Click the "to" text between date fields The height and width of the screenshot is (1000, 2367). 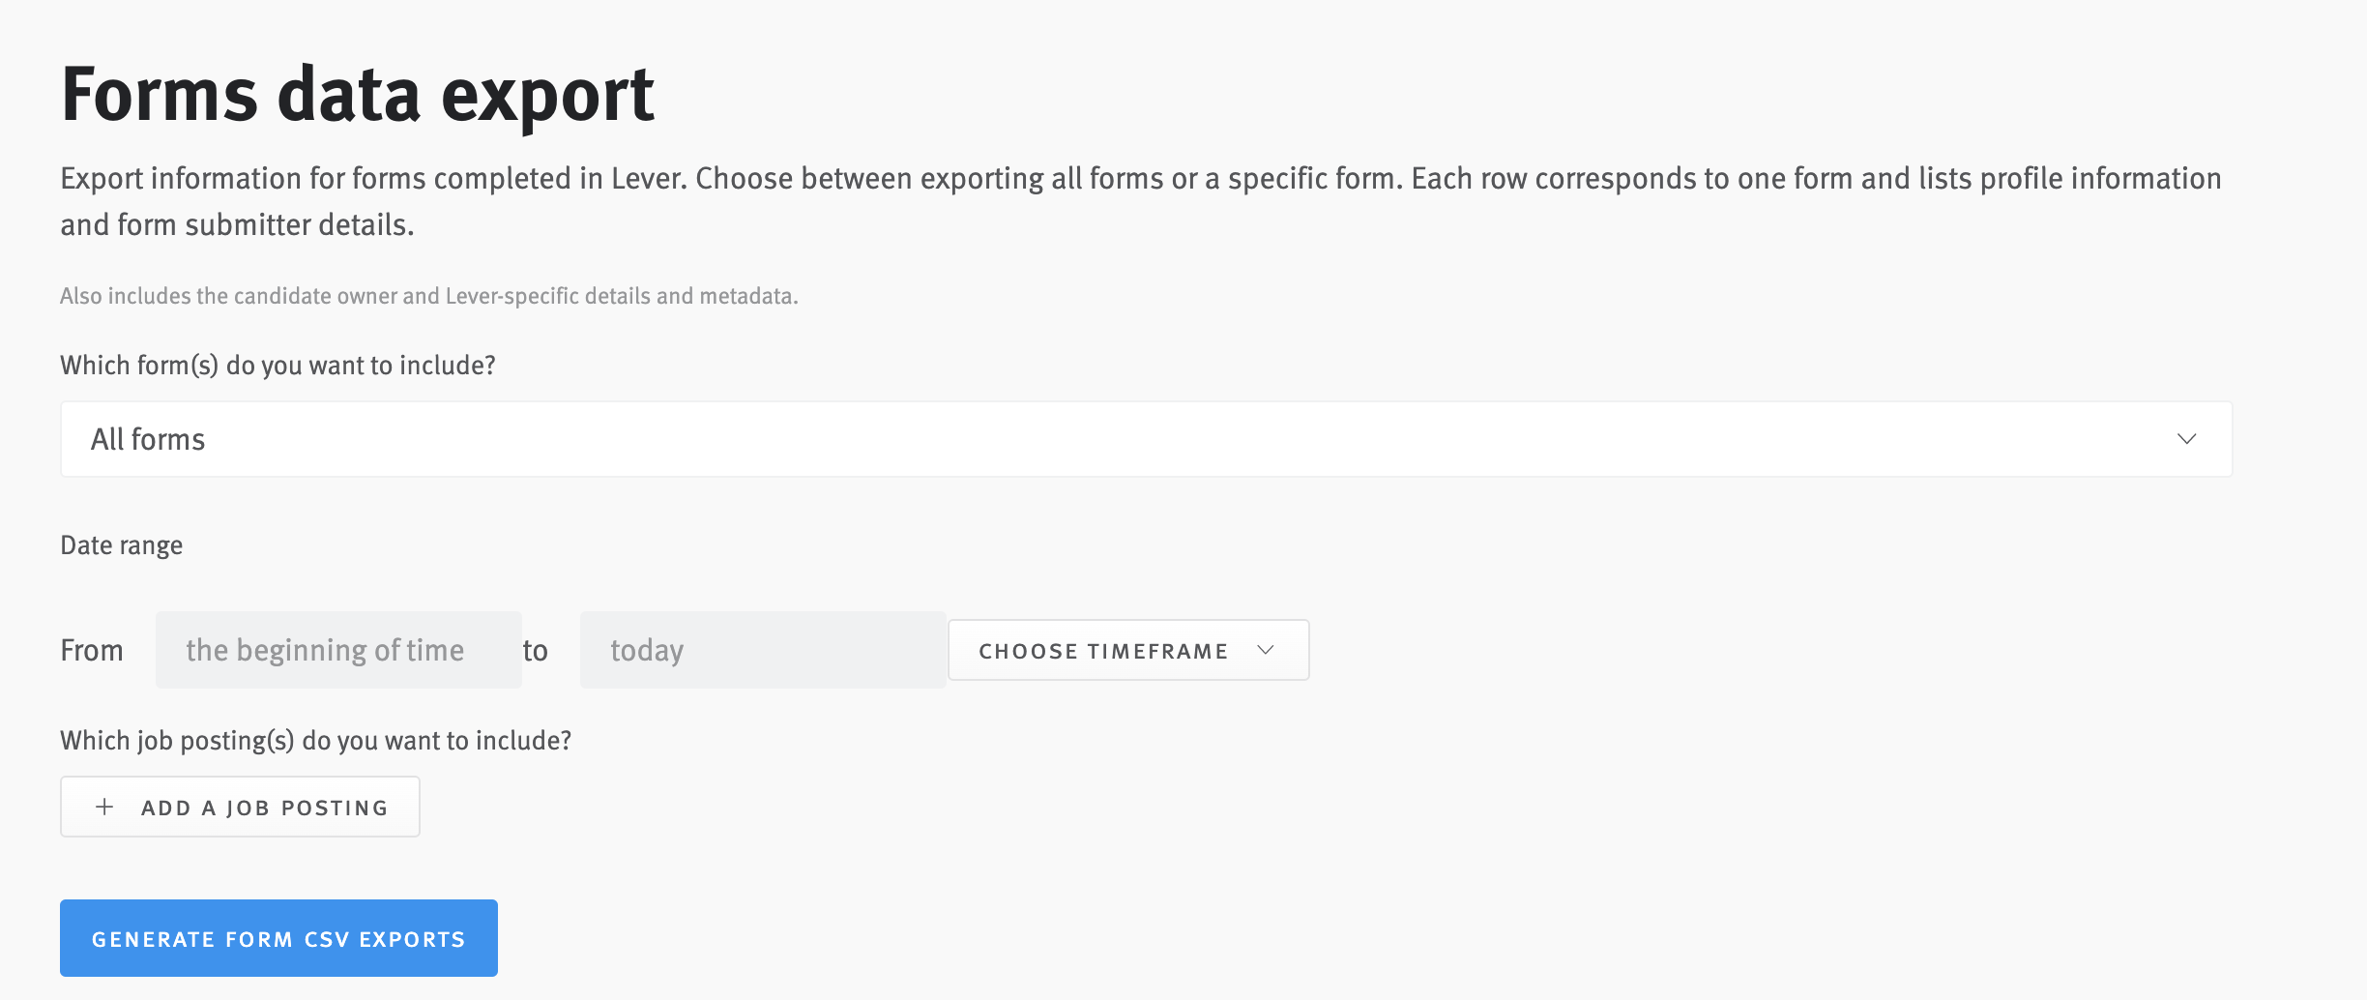tap(537, 650)
